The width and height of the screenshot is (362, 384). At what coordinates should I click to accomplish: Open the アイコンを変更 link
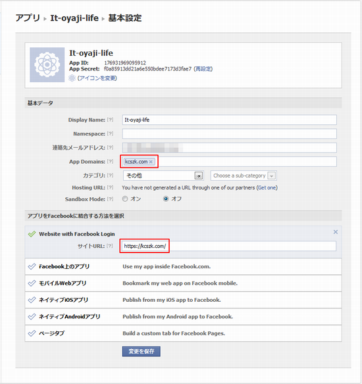tap(97, 78)
